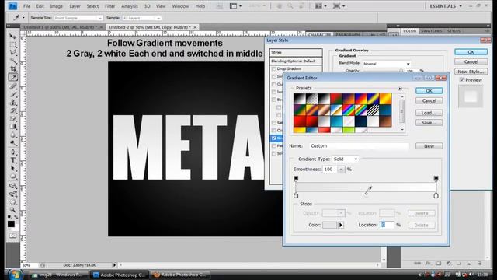The height and width of the screenshot is (280, 497).
Task: Select the Crop tool
Action: click(12, 68)
